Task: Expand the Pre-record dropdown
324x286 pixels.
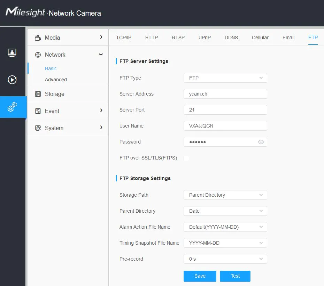Action: tap(225, 259)
